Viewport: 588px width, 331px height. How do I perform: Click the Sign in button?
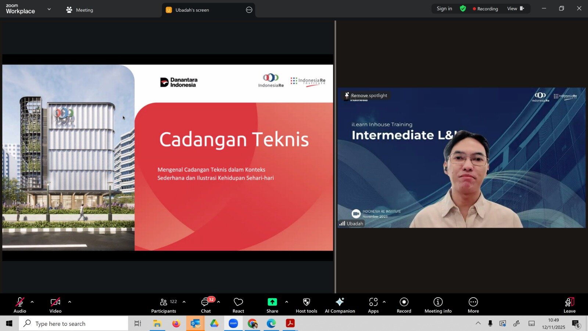pyautogui.click(x=444, y=8)
